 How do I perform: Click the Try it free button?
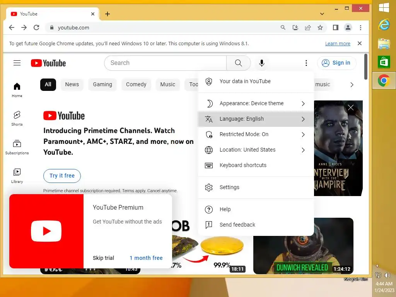point(62,176)
